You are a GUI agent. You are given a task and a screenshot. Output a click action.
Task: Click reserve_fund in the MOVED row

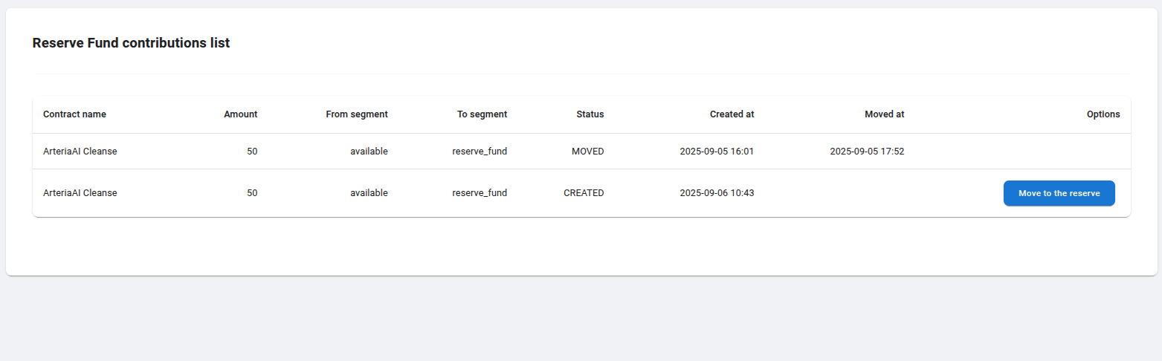[x=480, y=152]
